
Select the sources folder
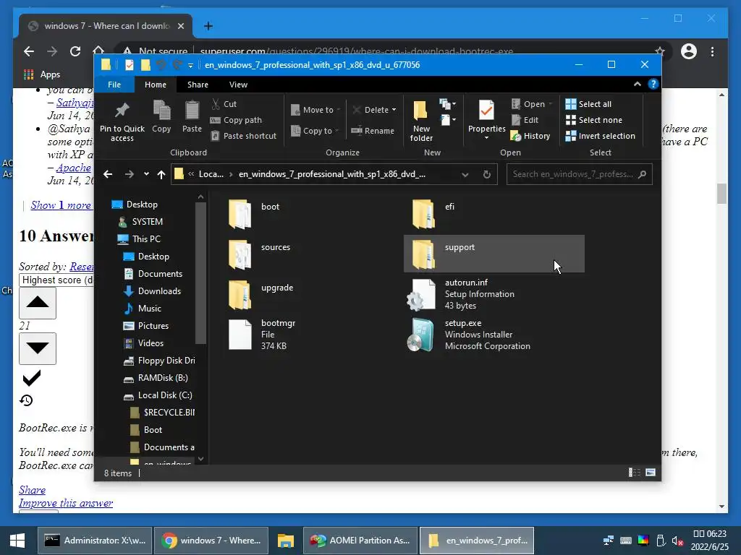pyautogui.click(x=312, y=254)
